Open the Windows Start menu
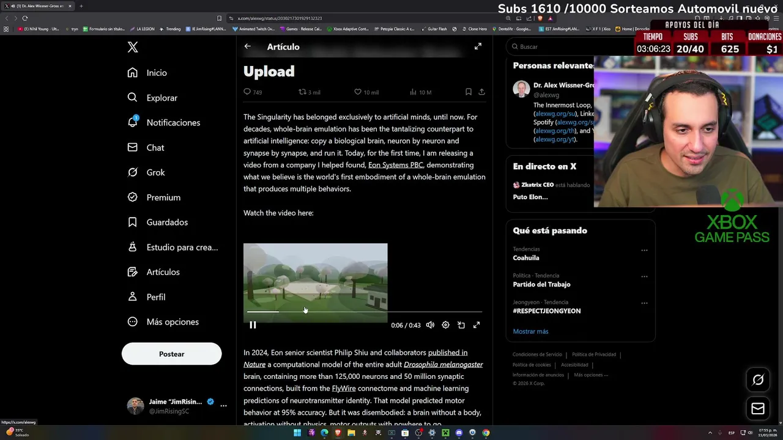Screen dimensions: 783x440 pos(297,433)
